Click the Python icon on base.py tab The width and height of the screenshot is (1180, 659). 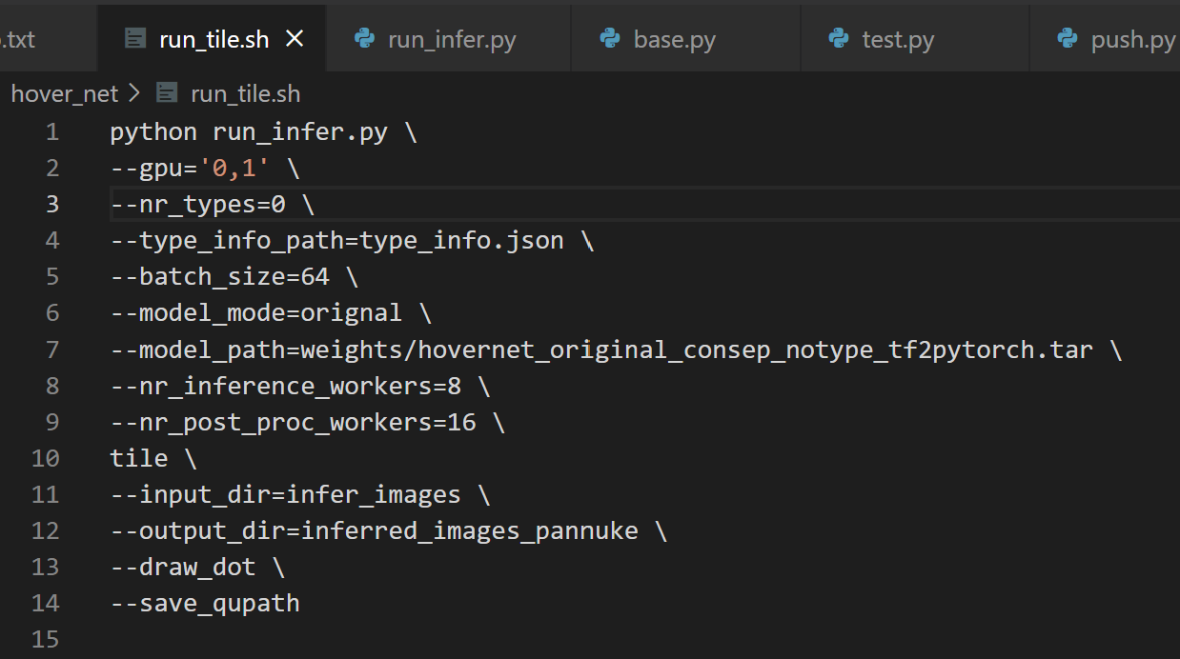click(609, 38)
